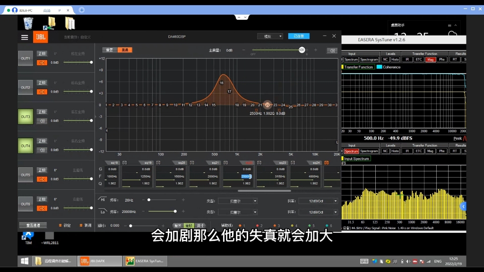Screen dimensions: 484x272
Task: Click the JBL logo icon
Action: click(x=40, y=36)
